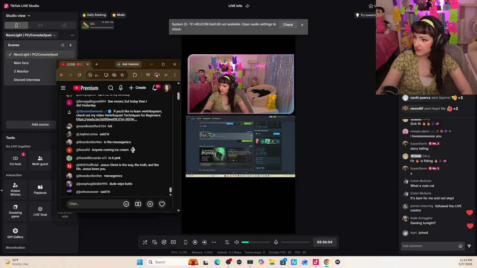Select the dual screen layout
Viewport: 477px width, 268px height.
[x=64, y=25]
